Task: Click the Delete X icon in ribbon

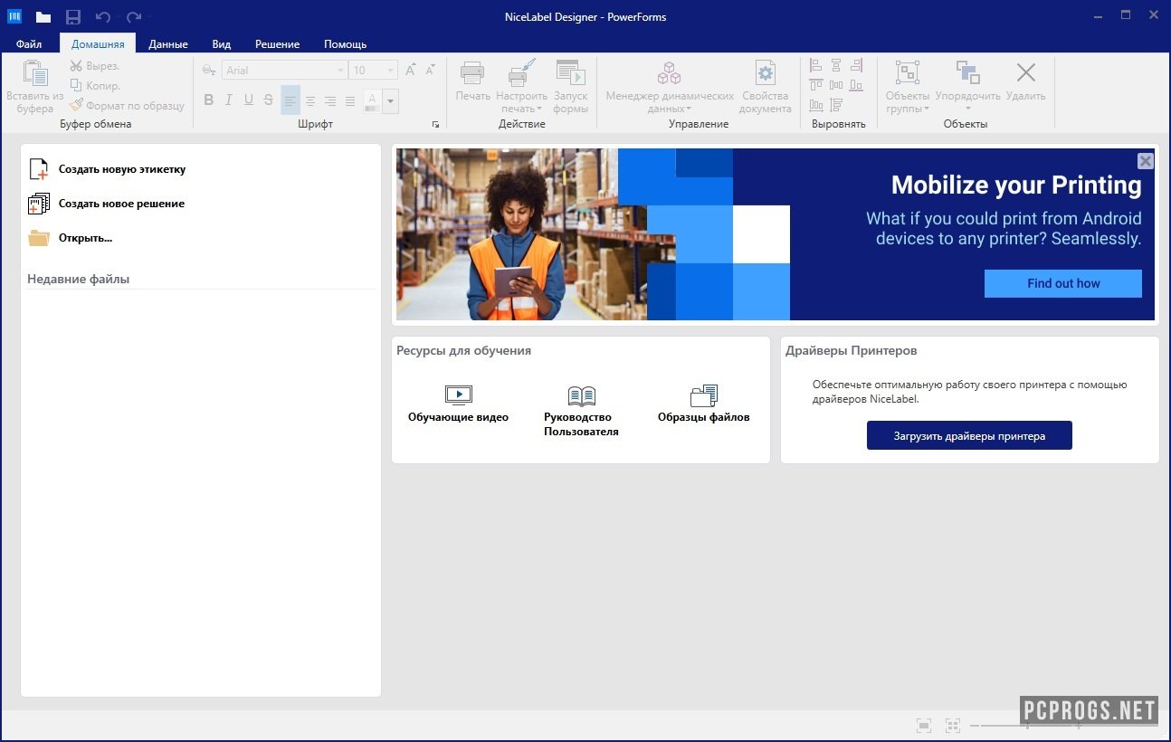Action: (x=1025, y=72)
